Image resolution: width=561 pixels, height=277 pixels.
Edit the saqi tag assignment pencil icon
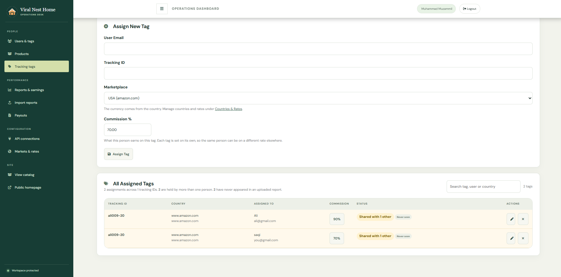(511, 238)
